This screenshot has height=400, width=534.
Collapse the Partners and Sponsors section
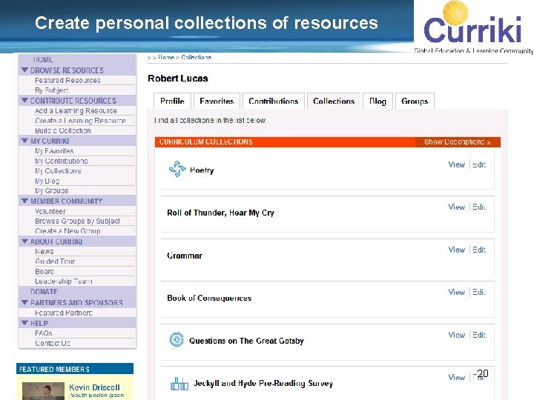pyautogui.click(x=24, y=302)
